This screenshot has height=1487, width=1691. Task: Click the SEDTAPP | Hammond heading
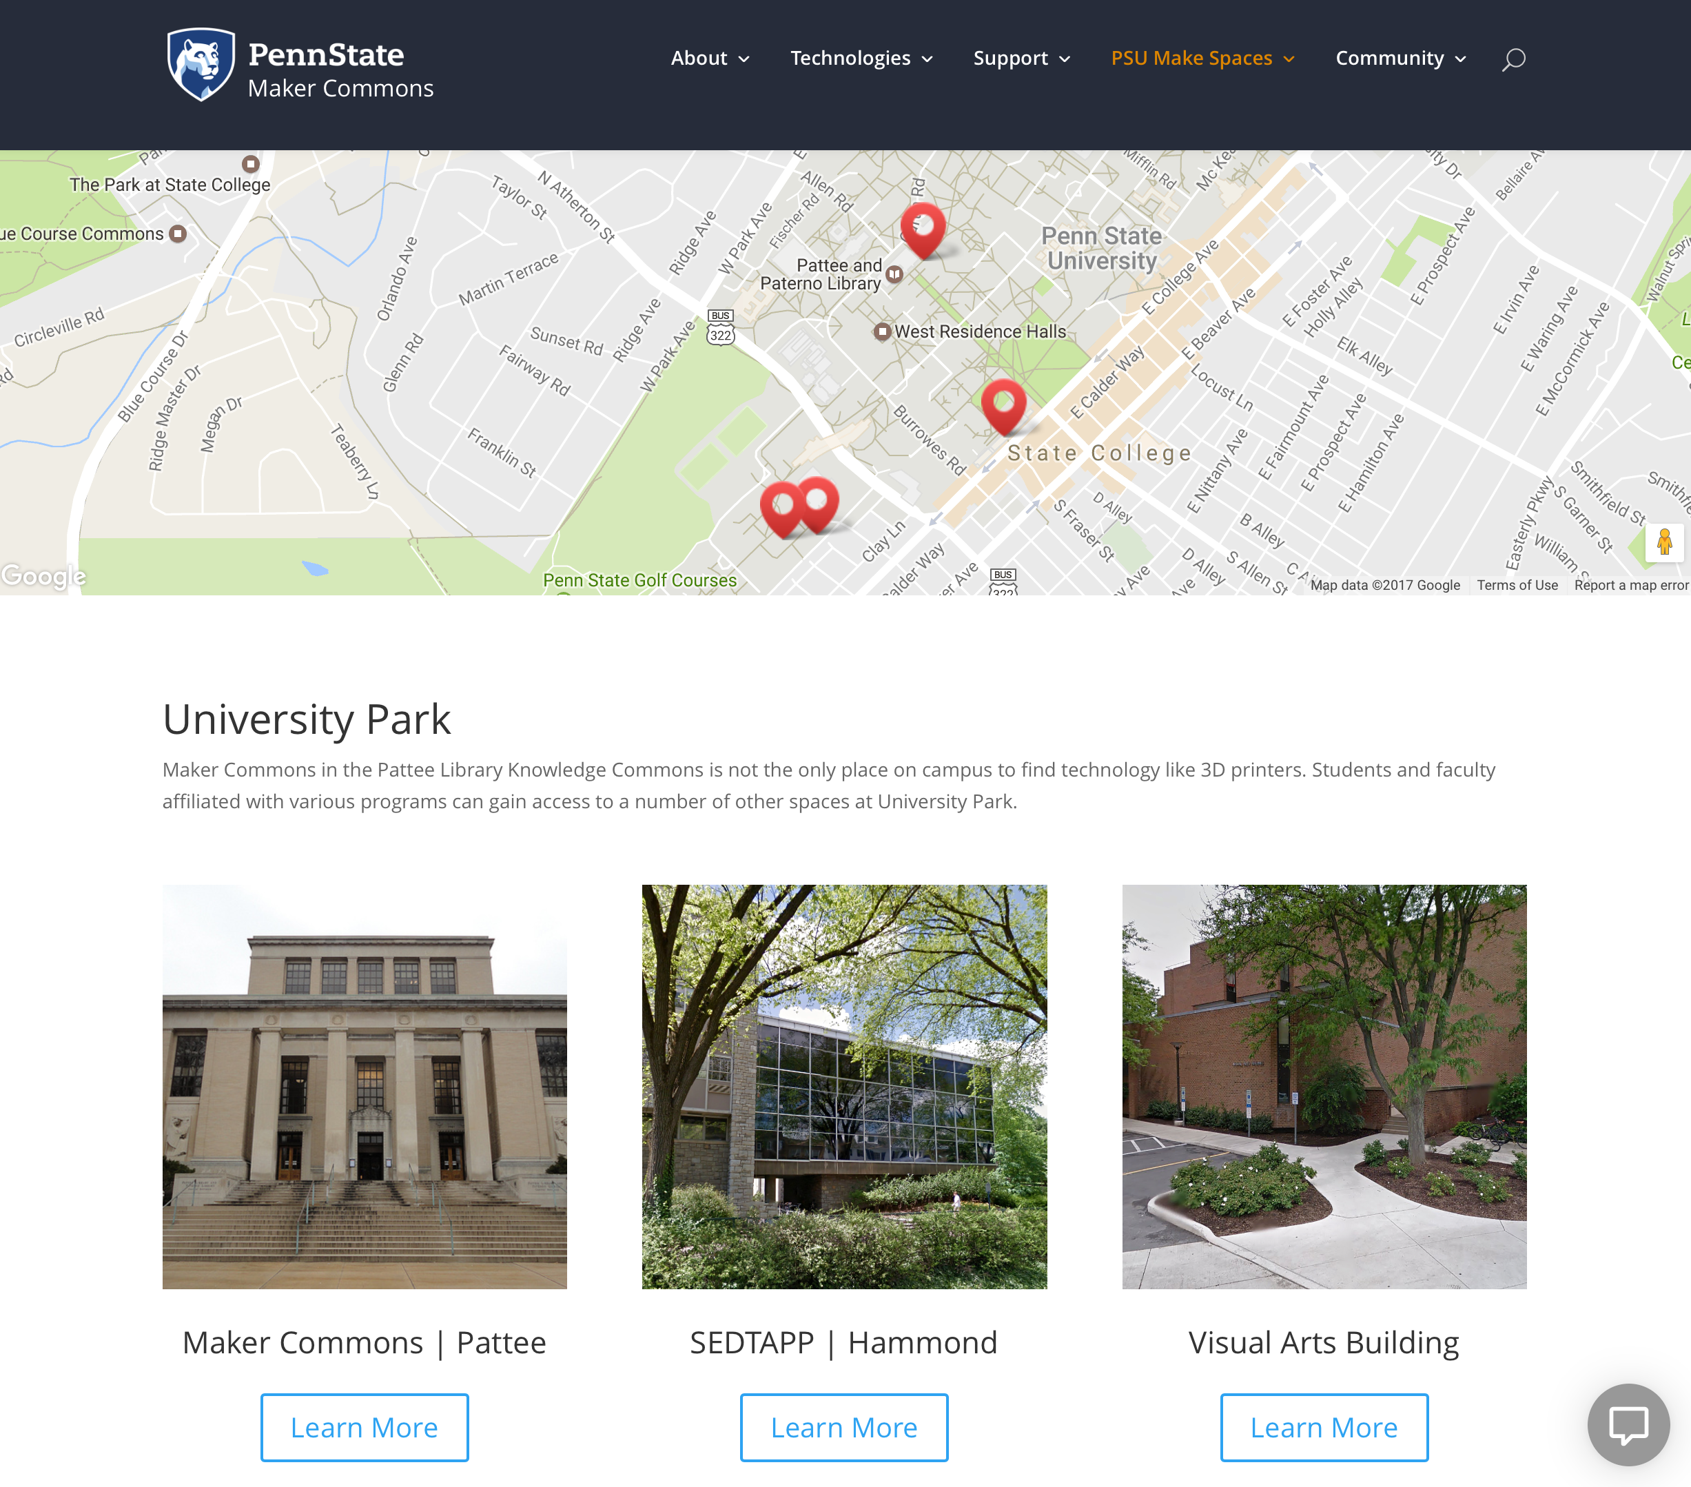844,1342
